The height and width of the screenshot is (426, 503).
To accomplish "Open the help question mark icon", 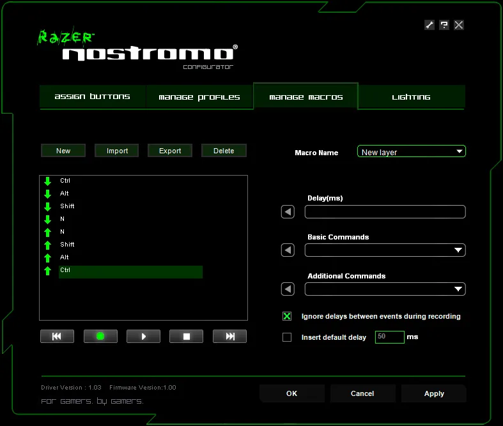I will tap(444, 25).
